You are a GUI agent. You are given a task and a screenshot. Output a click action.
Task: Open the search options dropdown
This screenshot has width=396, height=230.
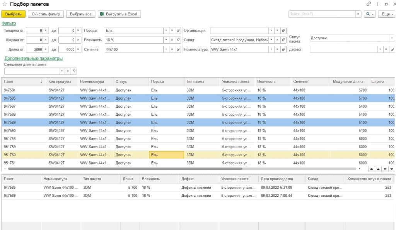[x=369, y=14]
